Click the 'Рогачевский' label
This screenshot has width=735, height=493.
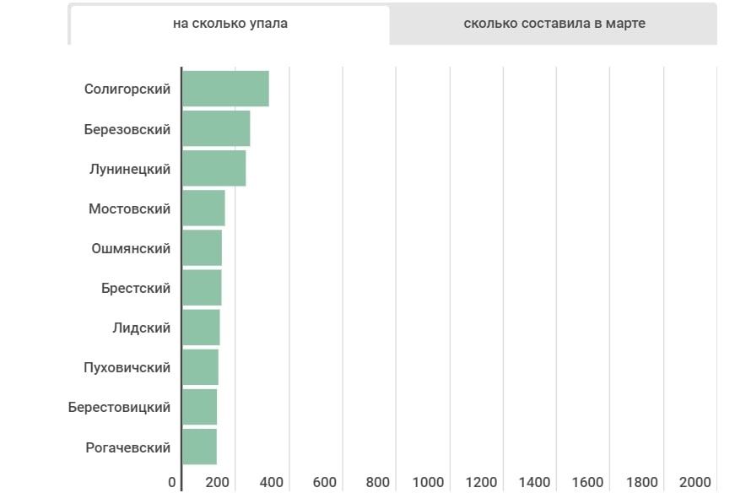click(x=127, y=448)
